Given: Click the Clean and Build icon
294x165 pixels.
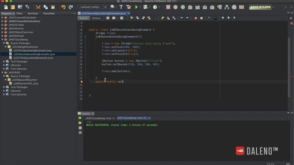Looking at the screenshot, I should click(x=129, y=7).
